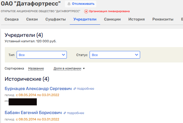Open Бурнацев Александр Сергеевич profile link
Image resolution: width=183 pixels, height=123 pixels.
[x=38, y=89]
